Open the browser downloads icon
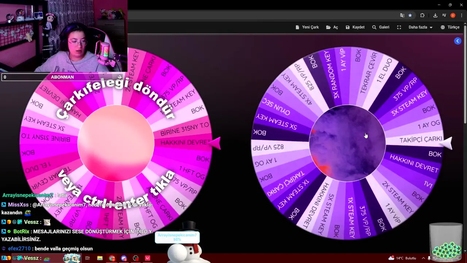The height and width of the screenshot is (263, 467). click(435, 15)
